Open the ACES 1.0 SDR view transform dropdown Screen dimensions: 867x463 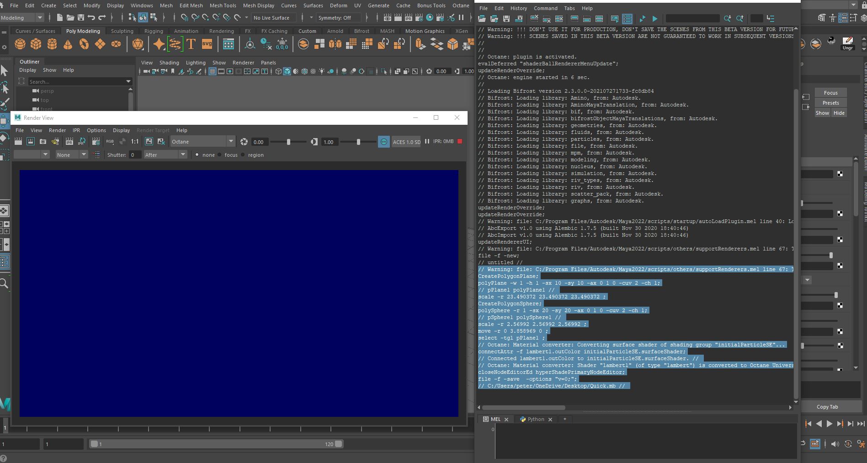coord(406,142)
